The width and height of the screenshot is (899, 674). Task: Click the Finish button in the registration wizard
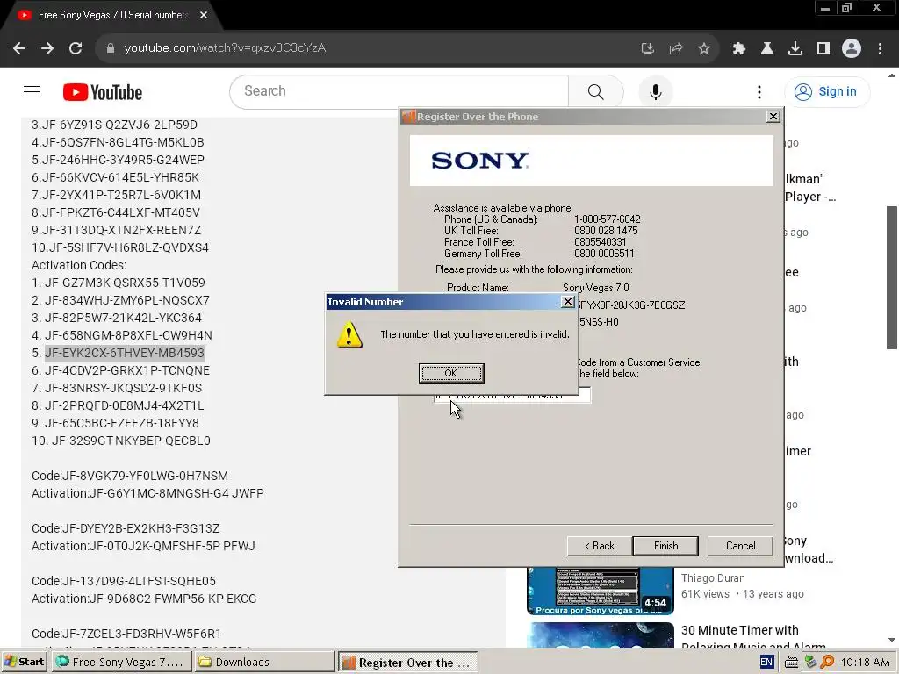(x=665, y=546)
